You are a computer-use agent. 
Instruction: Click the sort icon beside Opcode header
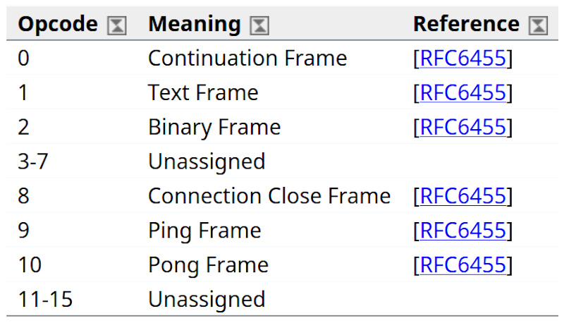(x=116, y=26)
